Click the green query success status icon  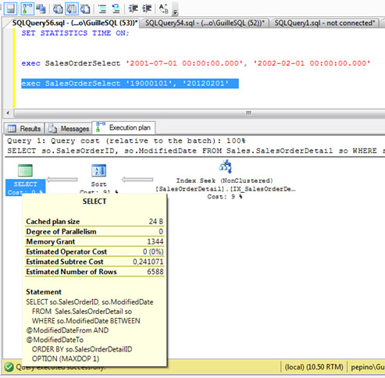(9, 367)
